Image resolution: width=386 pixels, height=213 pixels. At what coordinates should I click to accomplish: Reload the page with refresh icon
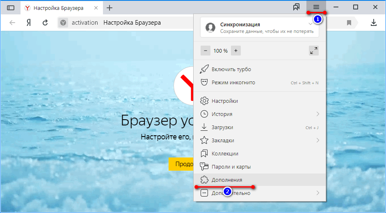pyautogui.click(x=45, y=23)
